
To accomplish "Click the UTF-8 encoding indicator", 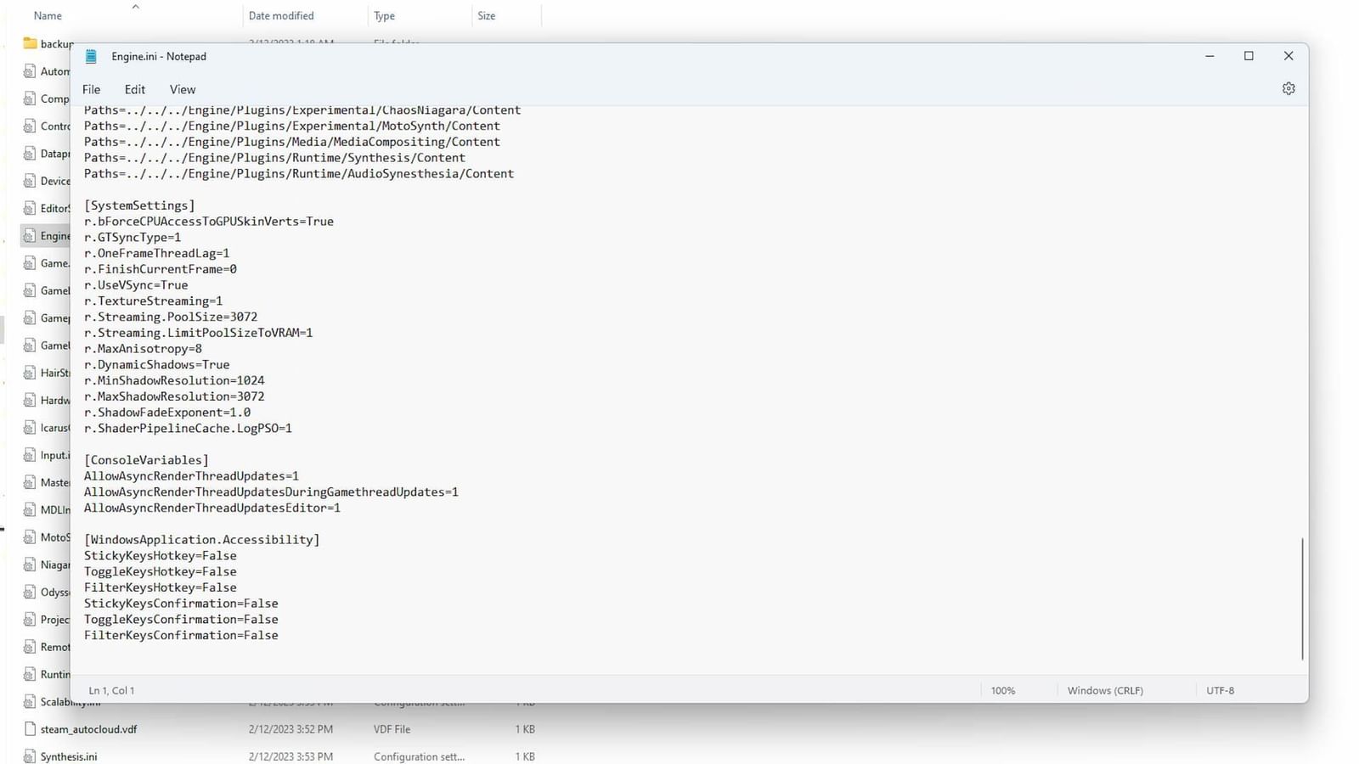I will (x=1220, y=691).
